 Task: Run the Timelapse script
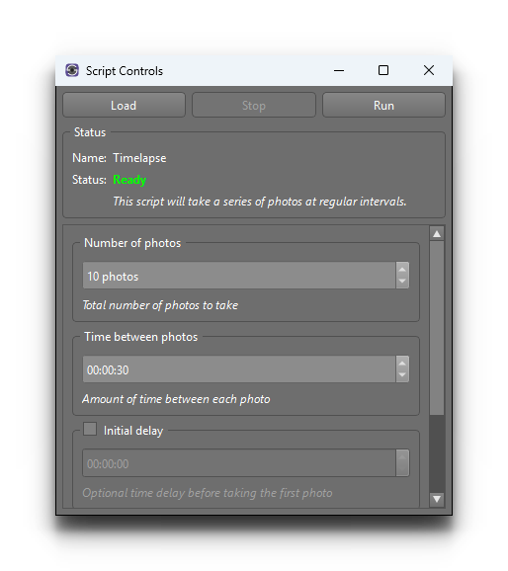(383, 106)
